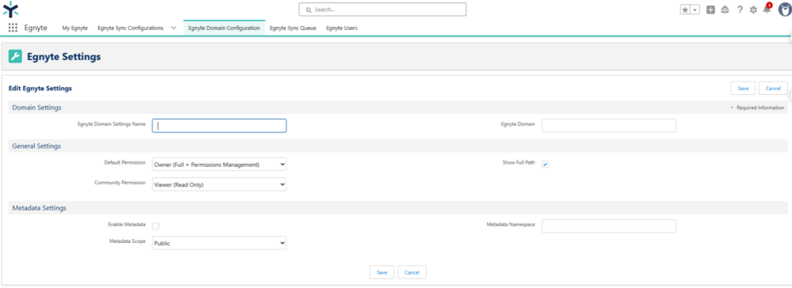Click the bottom Cancel button

[x=412, y=272]
